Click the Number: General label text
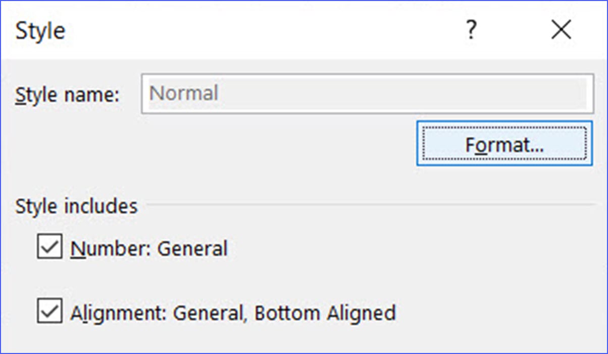Viewport: 608px width, 354px height. tap(149, 247)
